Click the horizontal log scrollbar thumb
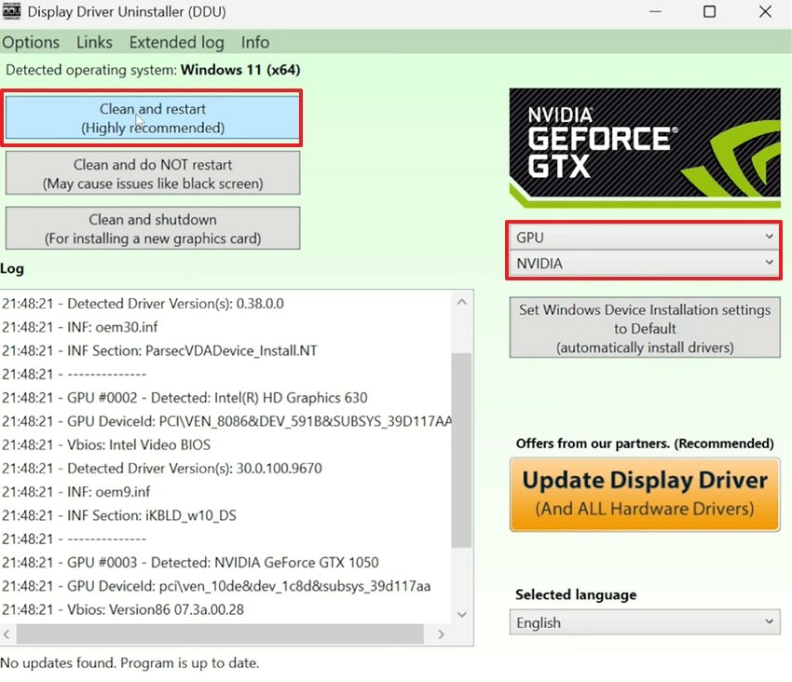Viewport: 792px width, 682px height. point(220,634)
